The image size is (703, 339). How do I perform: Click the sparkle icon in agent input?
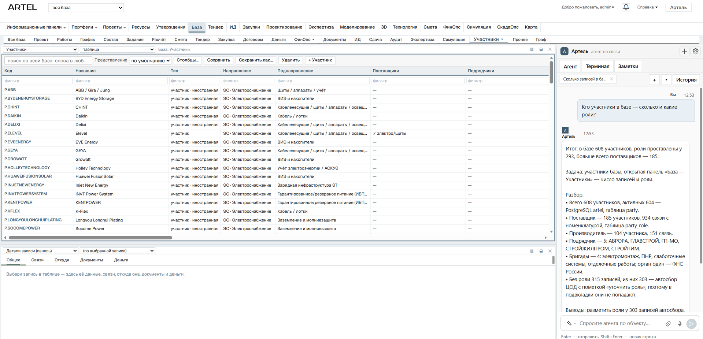point(569,323)
